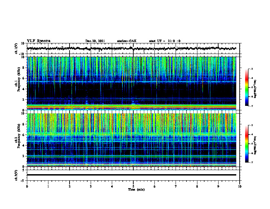Click the '6' kHz tick of ch.2 spectrogram
Viewport: 270px width, 209px height.
point(24,135)
